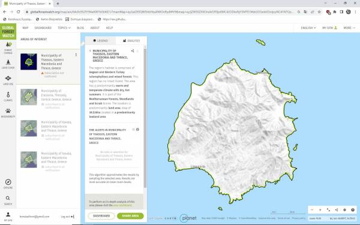This screenshot has height=225, width=360.
Task: Click the Global Forest Watch logo
Action: coord(8,31)
